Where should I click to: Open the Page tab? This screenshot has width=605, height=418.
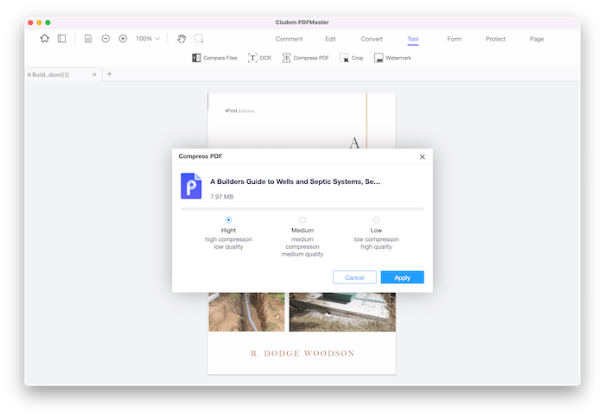click(x=537, y=39)
